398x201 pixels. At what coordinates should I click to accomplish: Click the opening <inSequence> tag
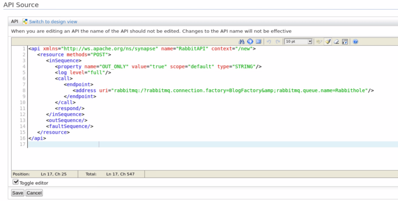64,61
